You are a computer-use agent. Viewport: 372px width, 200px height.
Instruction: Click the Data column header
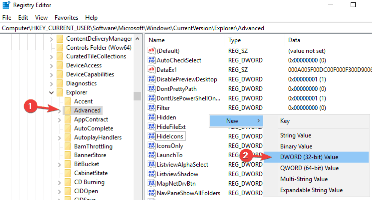[x=328, y=40]
